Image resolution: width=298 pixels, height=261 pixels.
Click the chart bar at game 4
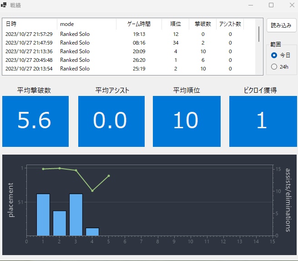(92, 232)
